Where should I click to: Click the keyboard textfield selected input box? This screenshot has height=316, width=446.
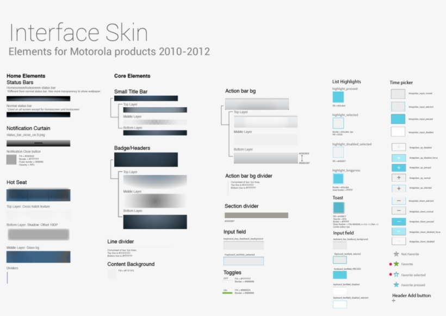pyautogui.click(x=244, y=261)
